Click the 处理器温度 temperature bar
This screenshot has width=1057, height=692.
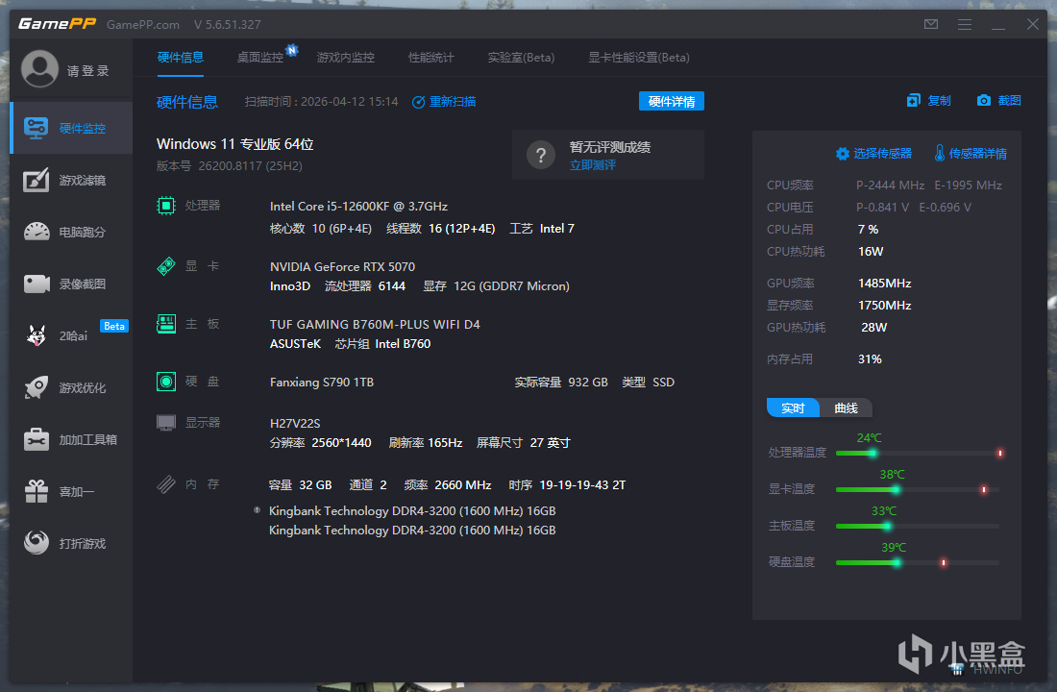(919, 453)
